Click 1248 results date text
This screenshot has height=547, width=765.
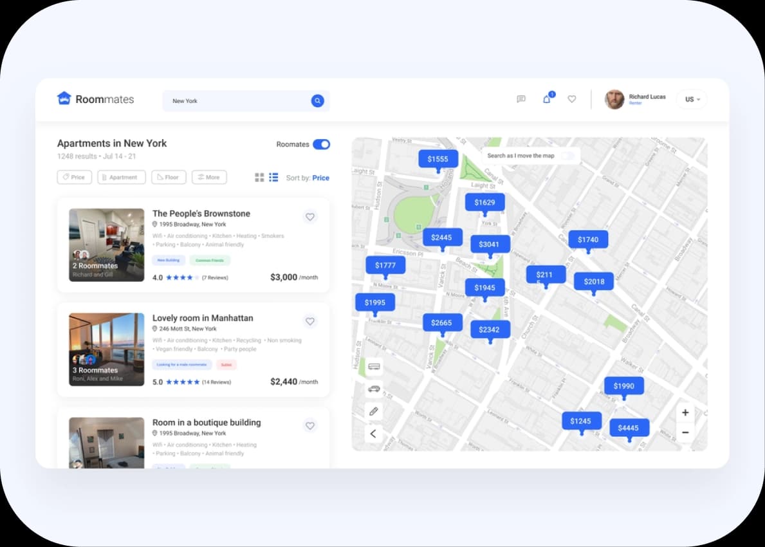tap(97, 156)
